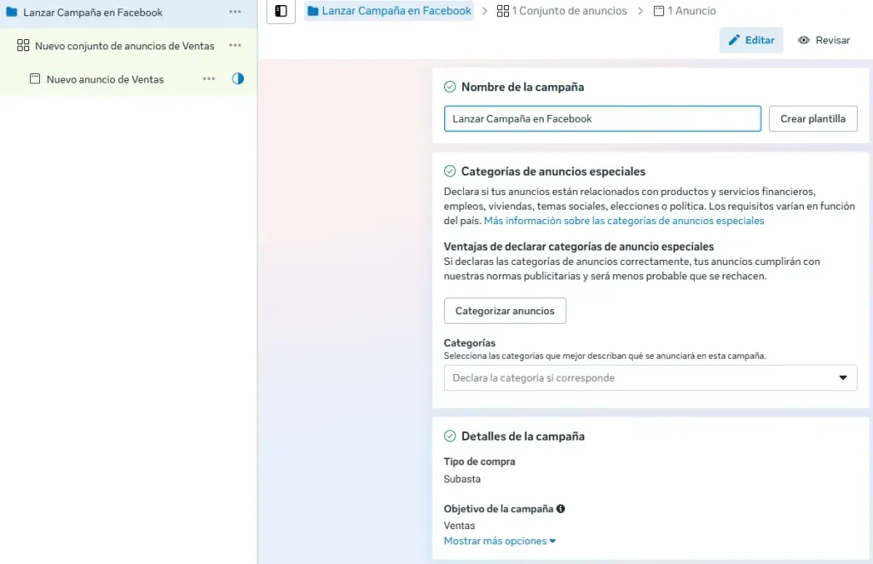This screenshot has height=564, width=873.
Task: Go to 1 Conjunto de anuncios breadcrumb
Action: click(561, 10)
